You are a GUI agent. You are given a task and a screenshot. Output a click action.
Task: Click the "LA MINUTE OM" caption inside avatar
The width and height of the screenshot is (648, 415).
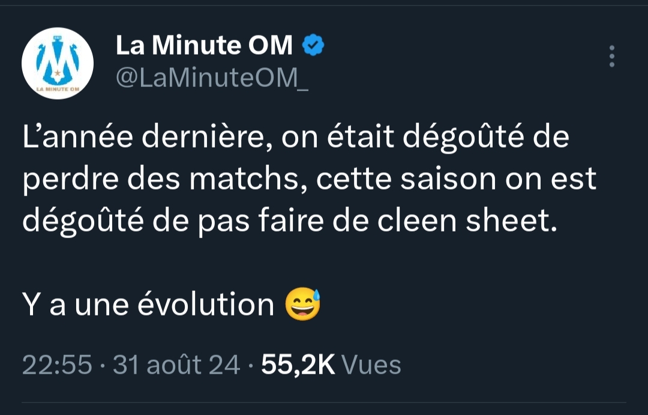[x=58, y=89]
